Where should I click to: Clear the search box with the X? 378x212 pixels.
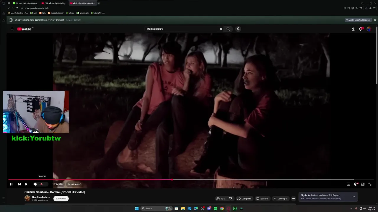click(221, 29)
